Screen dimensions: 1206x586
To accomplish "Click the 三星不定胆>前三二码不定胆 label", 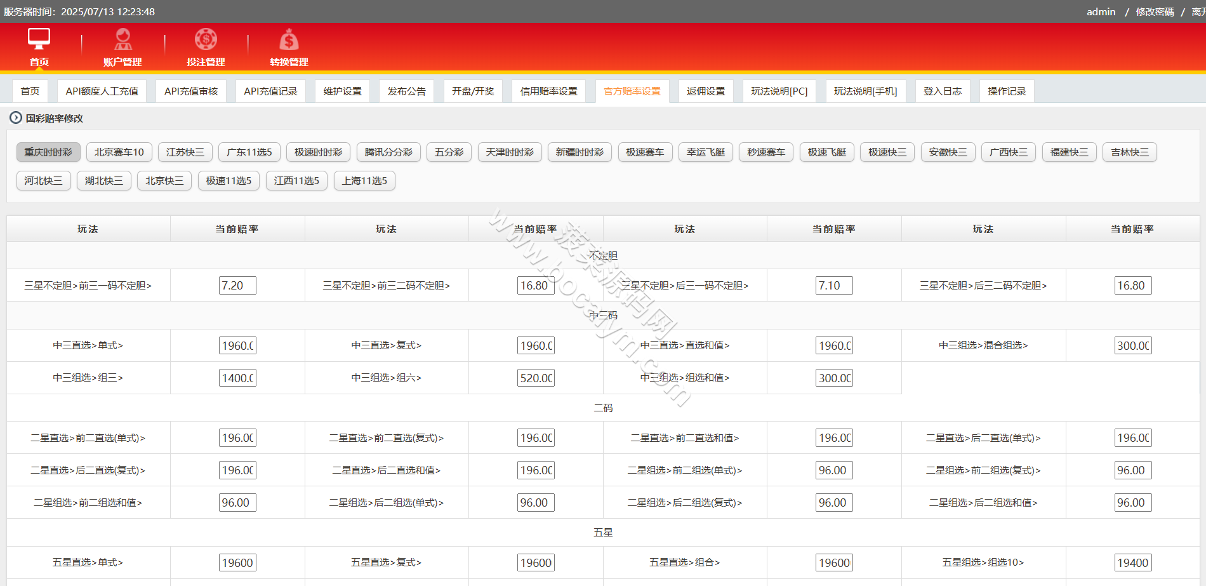I will point(386,286).
